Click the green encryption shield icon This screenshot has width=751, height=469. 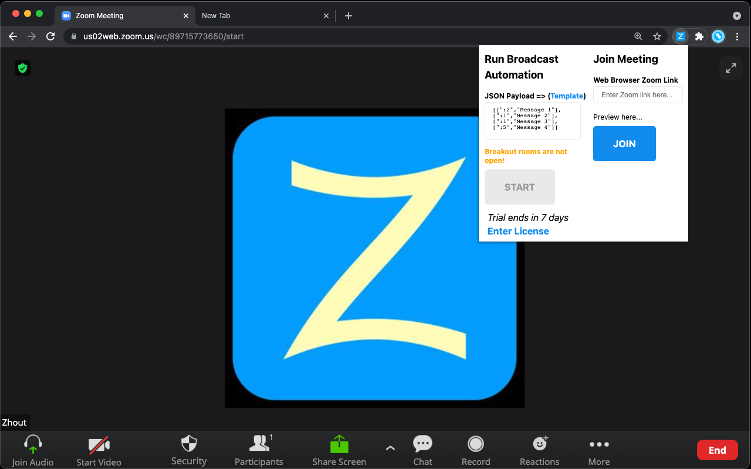(23, 68)
